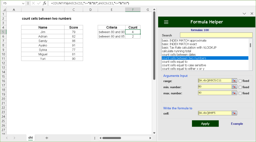Select column B header
Viewport: 256px width, 142px height.
(x=43, y=10)
